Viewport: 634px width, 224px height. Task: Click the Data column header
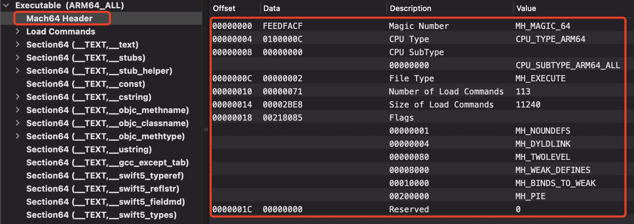(x=272, y=8)
